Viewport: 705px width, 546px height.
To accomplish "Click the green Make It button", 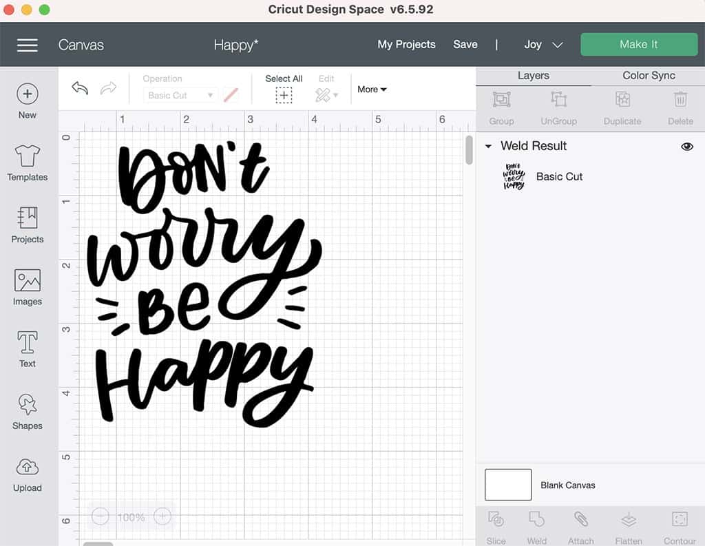I will (x=638, y=45).
